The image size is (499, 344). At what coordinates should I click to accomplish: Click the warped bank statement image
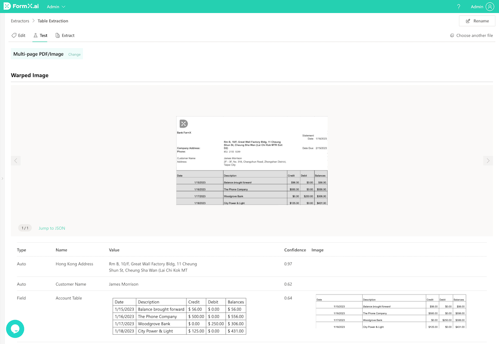pos(252,161)
